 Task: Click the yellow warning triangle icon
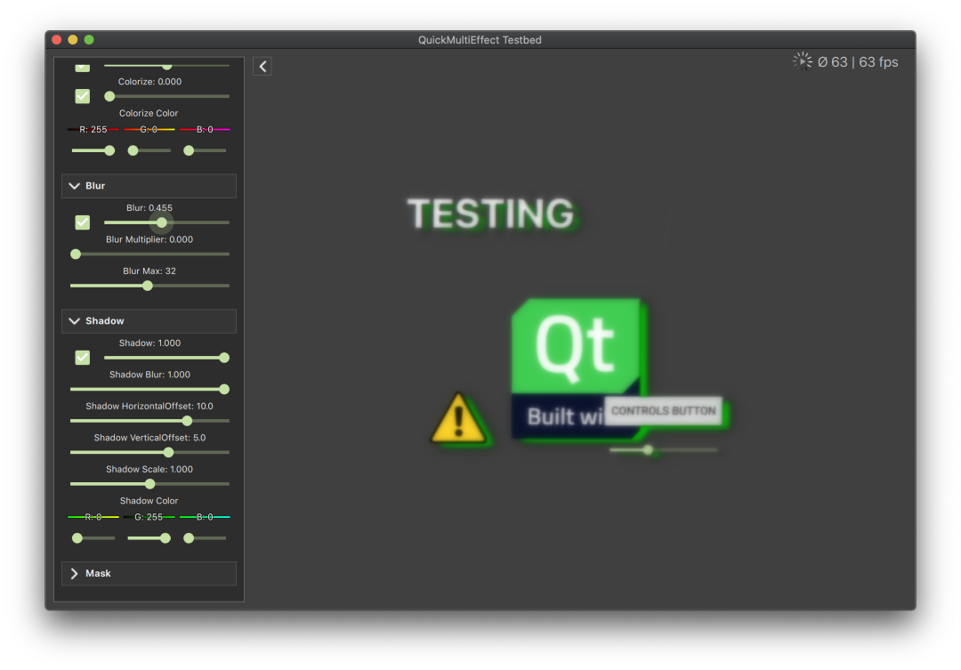point(458,418)
